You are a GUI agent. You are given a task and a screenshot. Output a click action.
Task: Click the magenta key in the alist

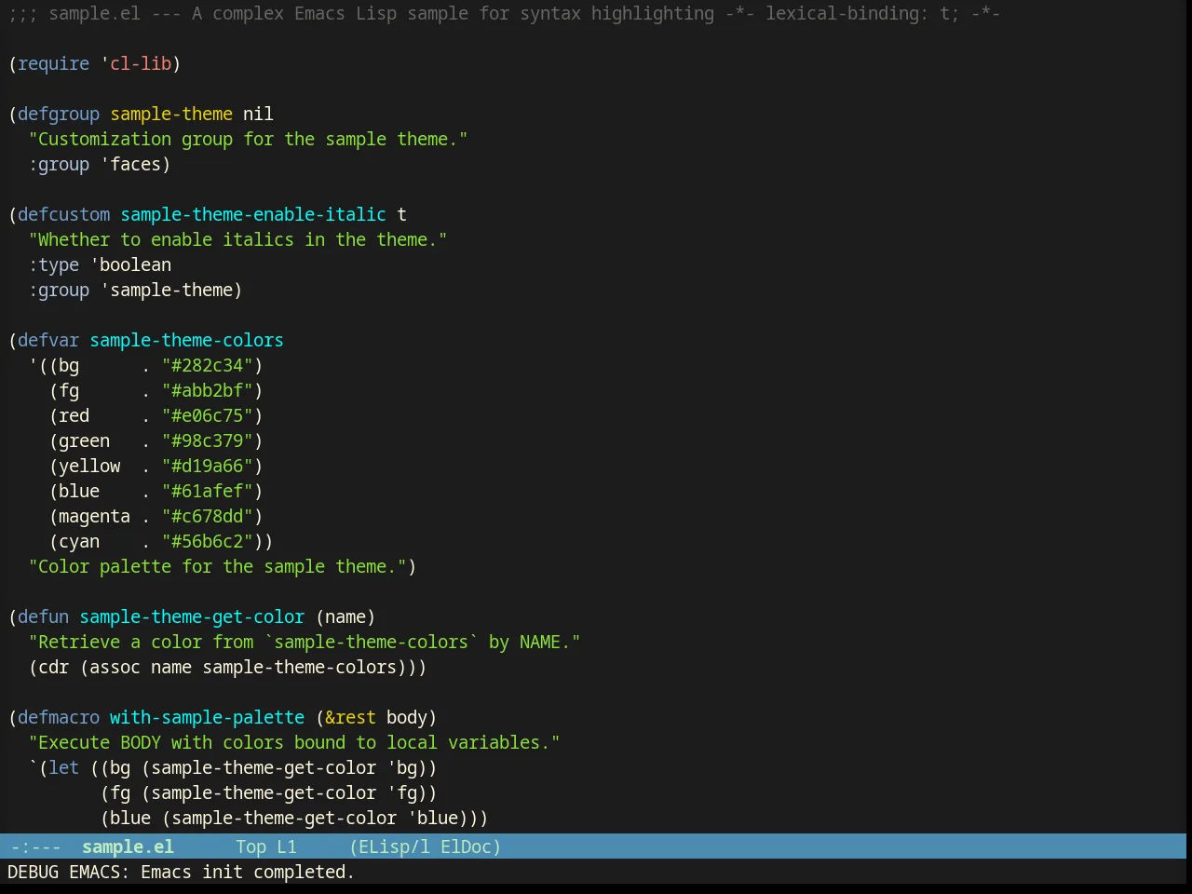click(x=94, y=516)
